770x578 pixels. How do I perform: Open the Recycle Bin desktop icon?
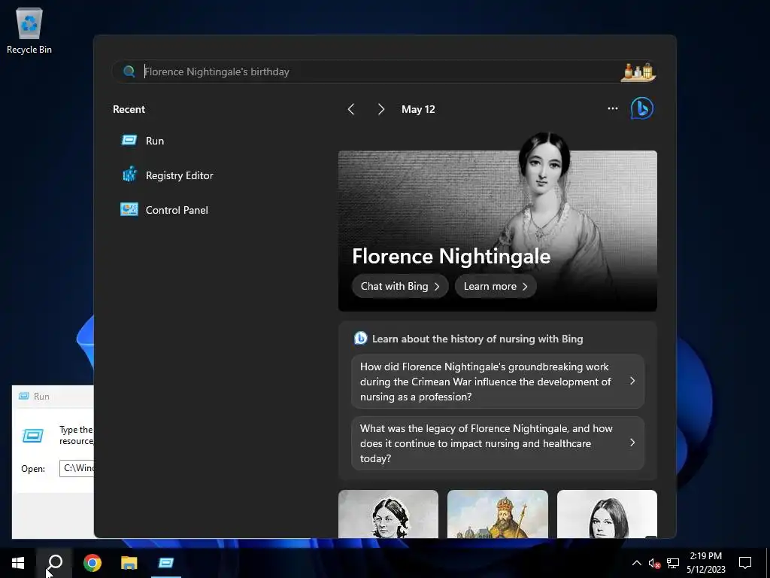tap(29, 30)
